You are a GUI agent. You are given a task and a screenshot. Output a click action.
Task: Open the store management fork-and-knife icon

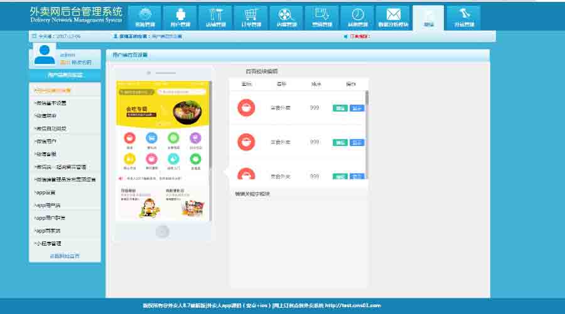coord(215,18)
